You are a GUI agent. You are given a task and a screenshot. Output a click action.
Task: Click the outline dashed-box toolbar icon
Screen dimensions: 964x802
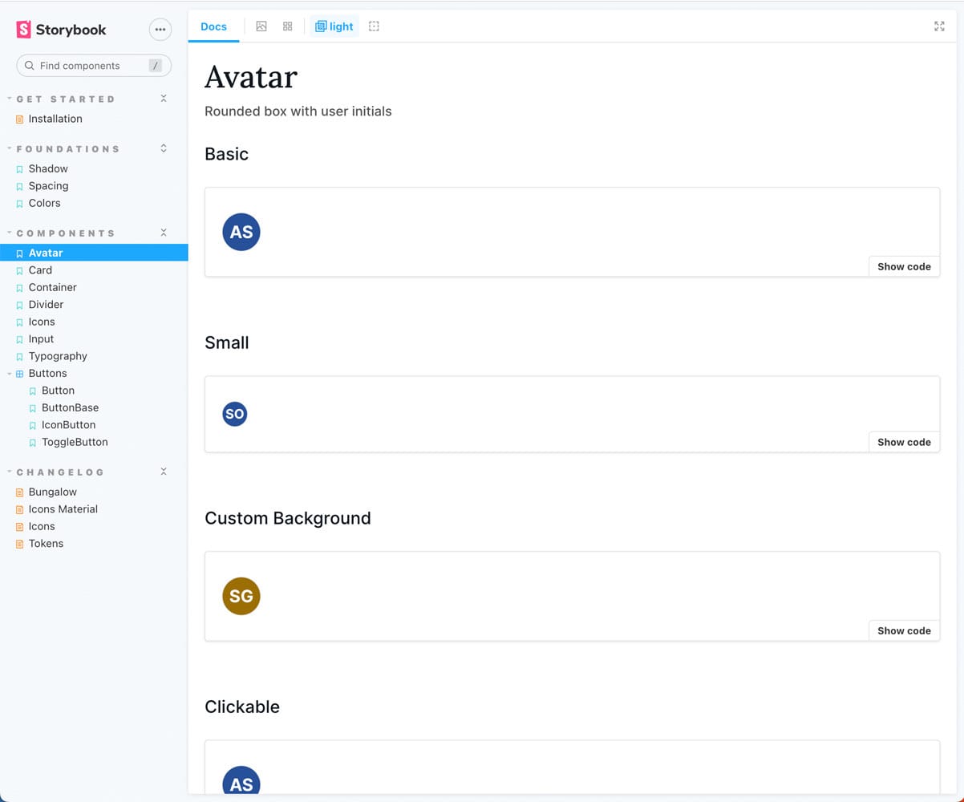point(374,26)
